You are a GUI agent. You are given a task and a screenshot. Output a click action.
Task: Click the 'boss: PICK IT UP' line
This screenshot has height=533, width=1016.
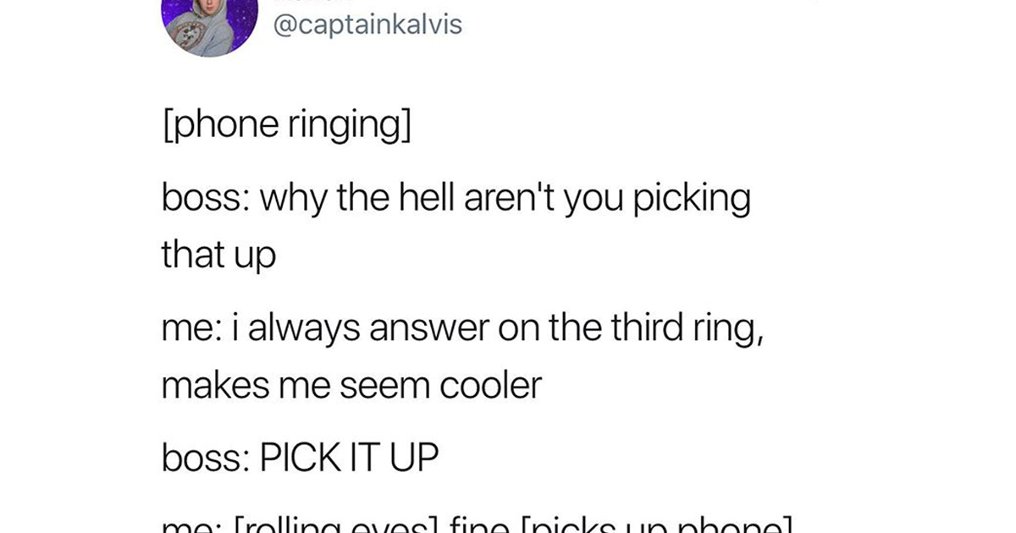(x=301, y=461)
